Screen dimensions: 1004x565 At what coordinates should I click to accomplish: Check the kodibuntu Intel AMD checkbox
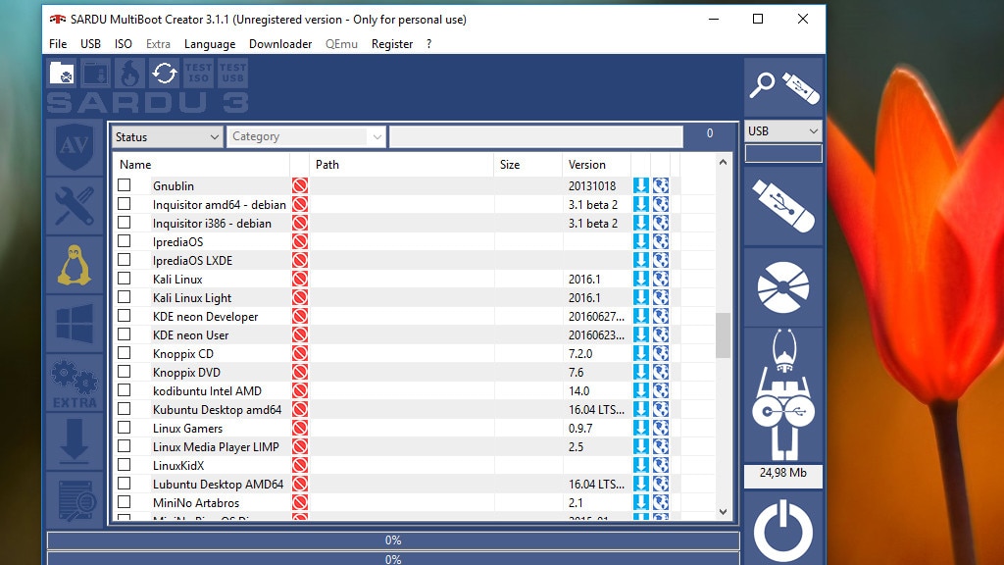coord(125,390)
